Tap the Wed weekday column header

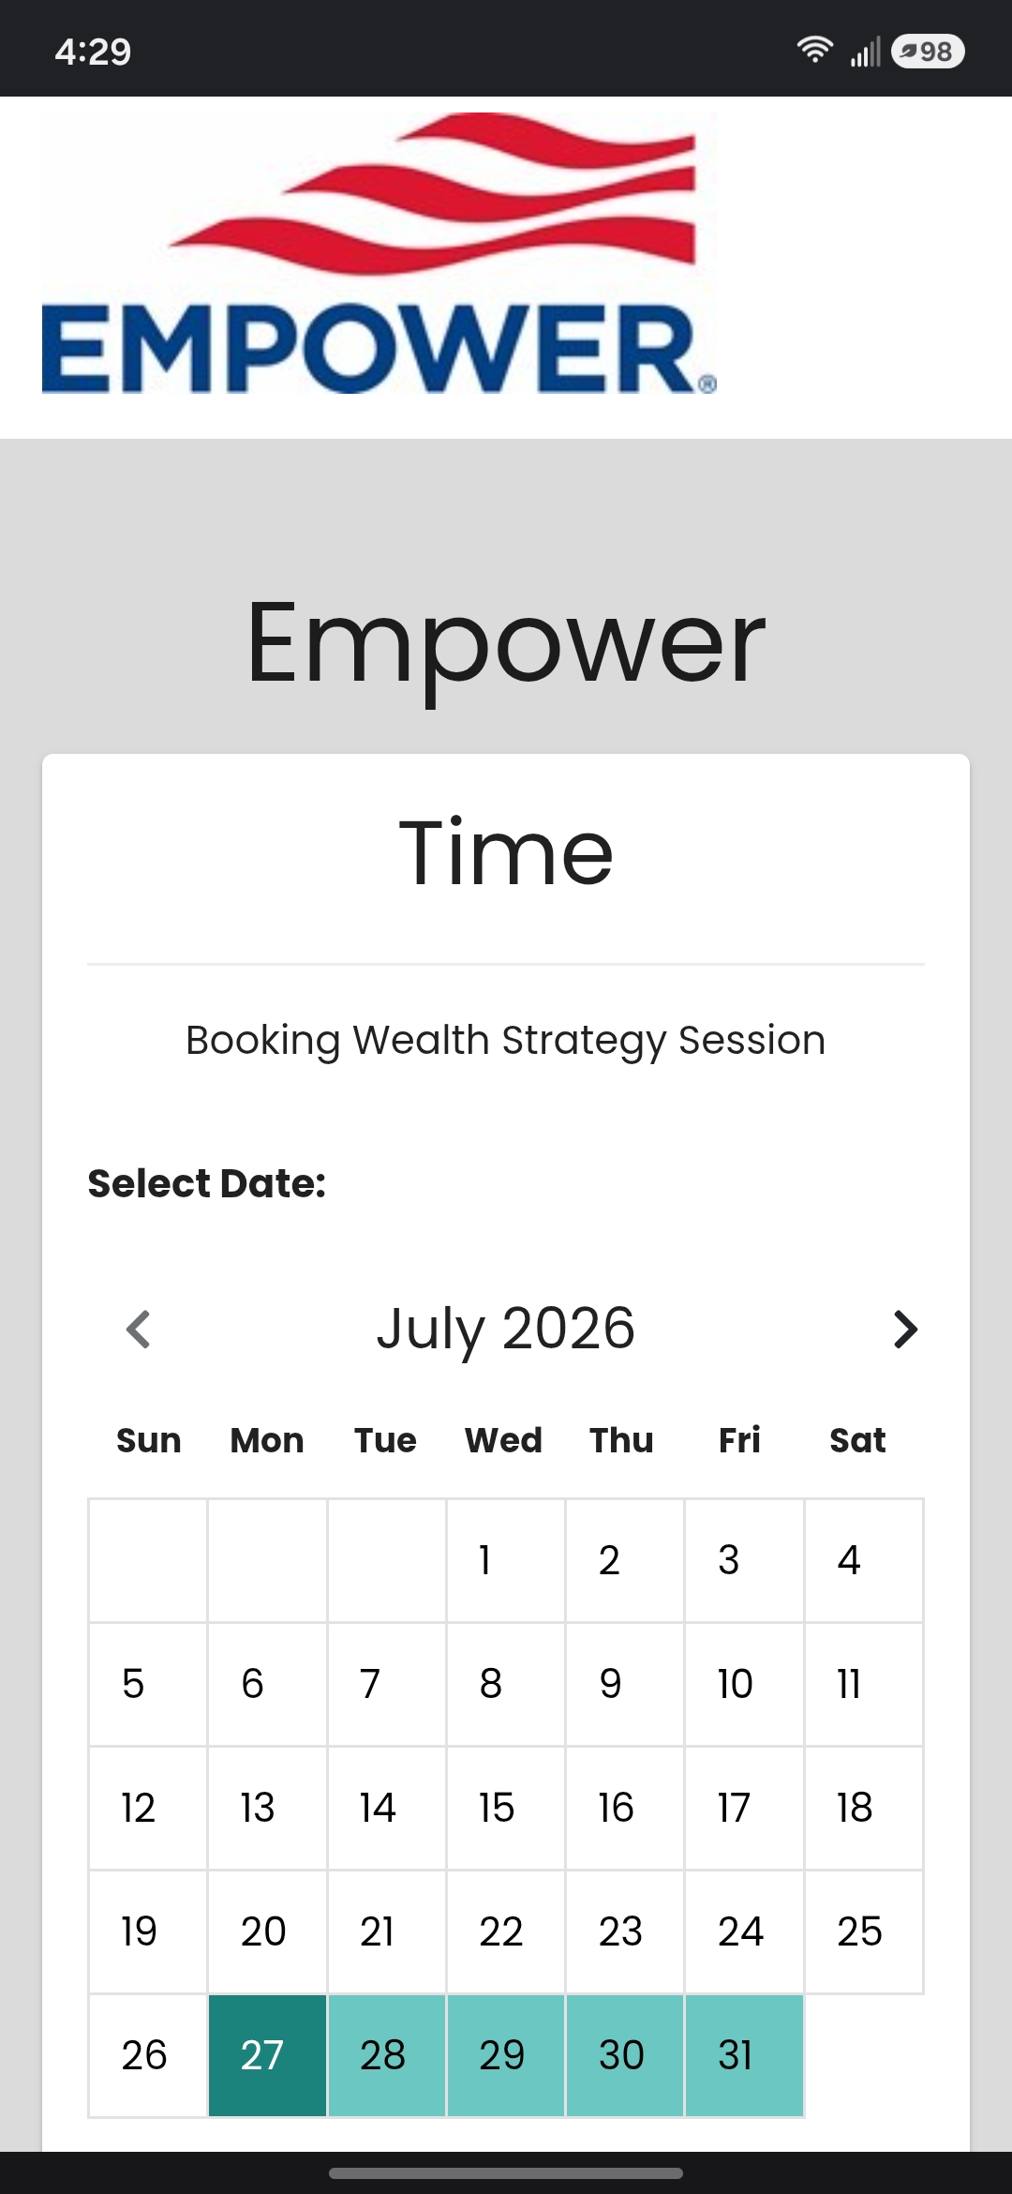[x=504, y=1440]
